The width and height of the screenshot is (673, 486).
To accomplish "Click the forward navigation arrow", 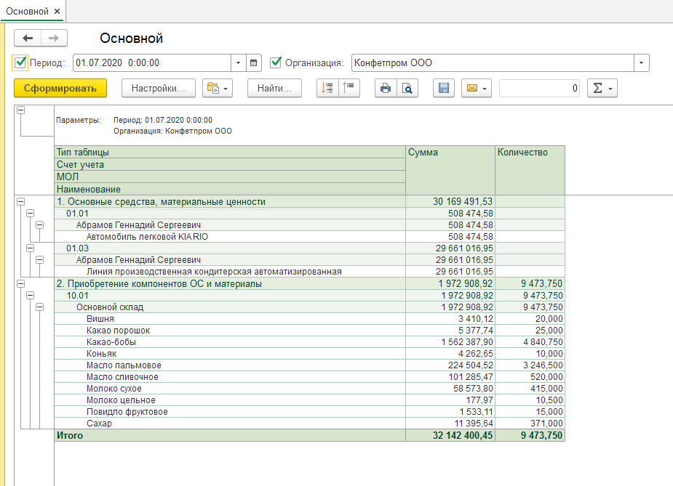I will pos(54,39).
